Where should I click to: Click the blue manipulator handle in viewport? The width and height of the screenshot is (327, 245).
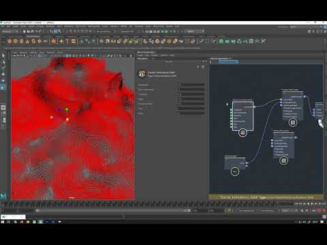coord(59,110)
